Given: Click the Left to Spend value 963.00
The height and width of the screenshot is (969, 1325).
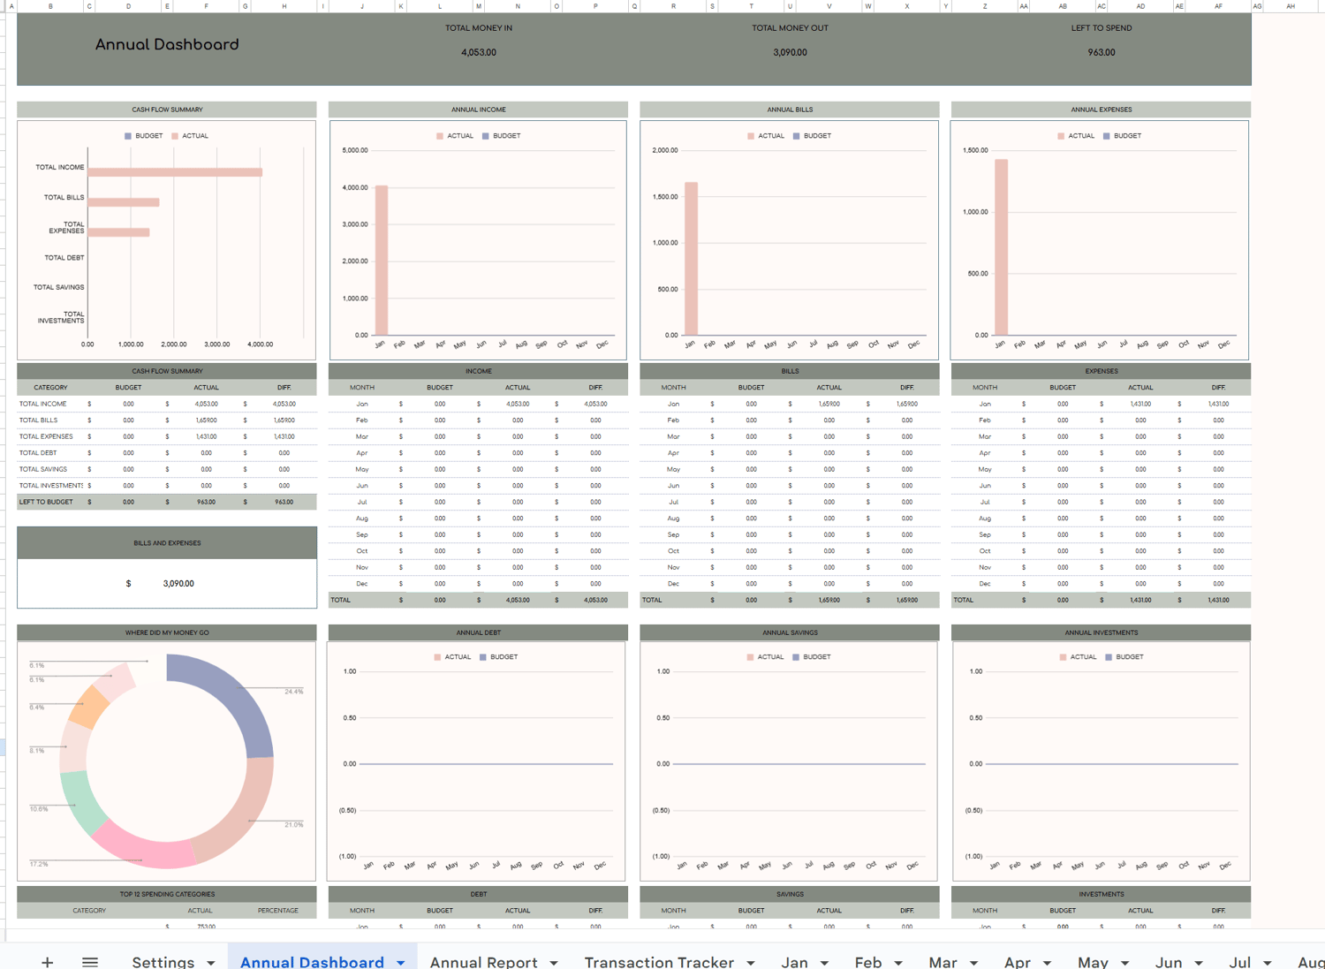Looking at the screenshot, I should click(x=1102, y=52).
